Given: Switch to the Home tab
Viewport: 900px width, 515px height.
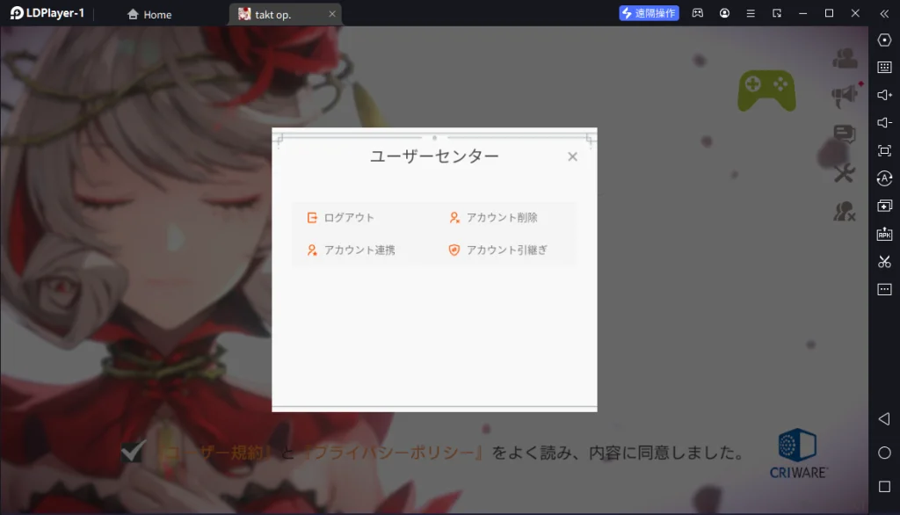Looking at the screenshot, I should coord(149,14).
